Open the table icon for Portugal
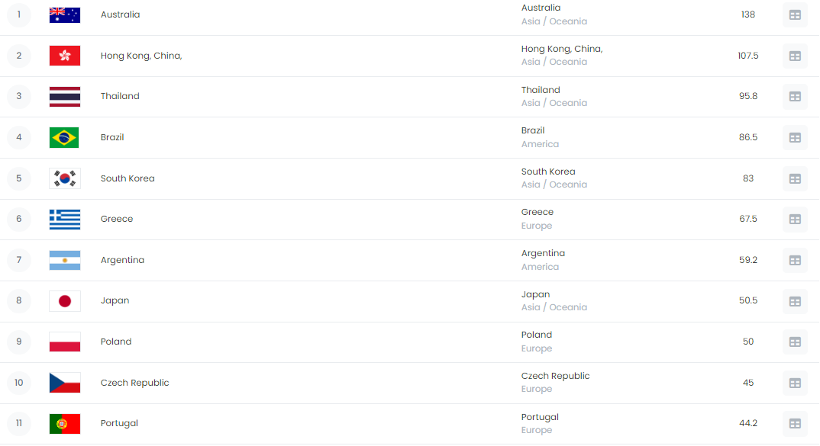This screenshot has width=820, height=446. coord(795,424)
